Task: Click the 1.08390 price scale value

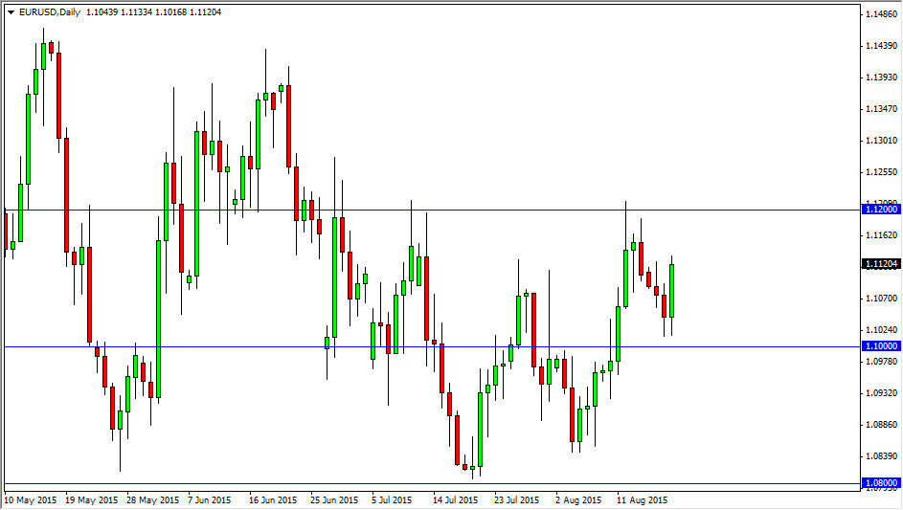Action: [882, 455]
